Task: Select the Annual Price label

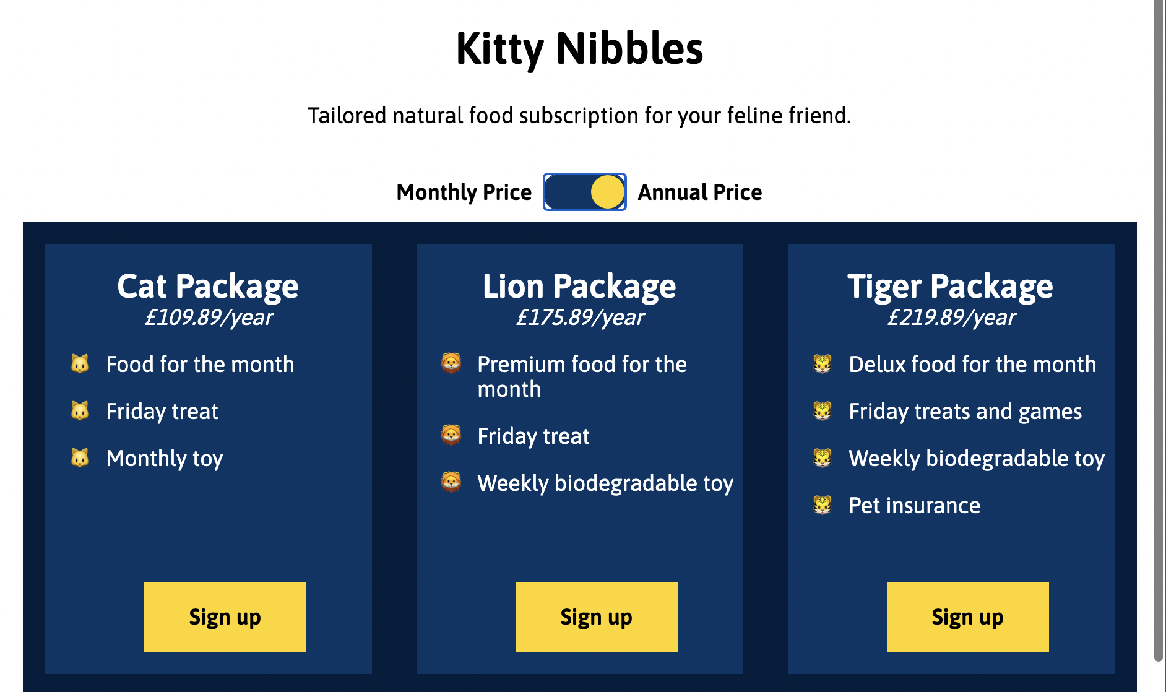Action: (x=700, y=192)
